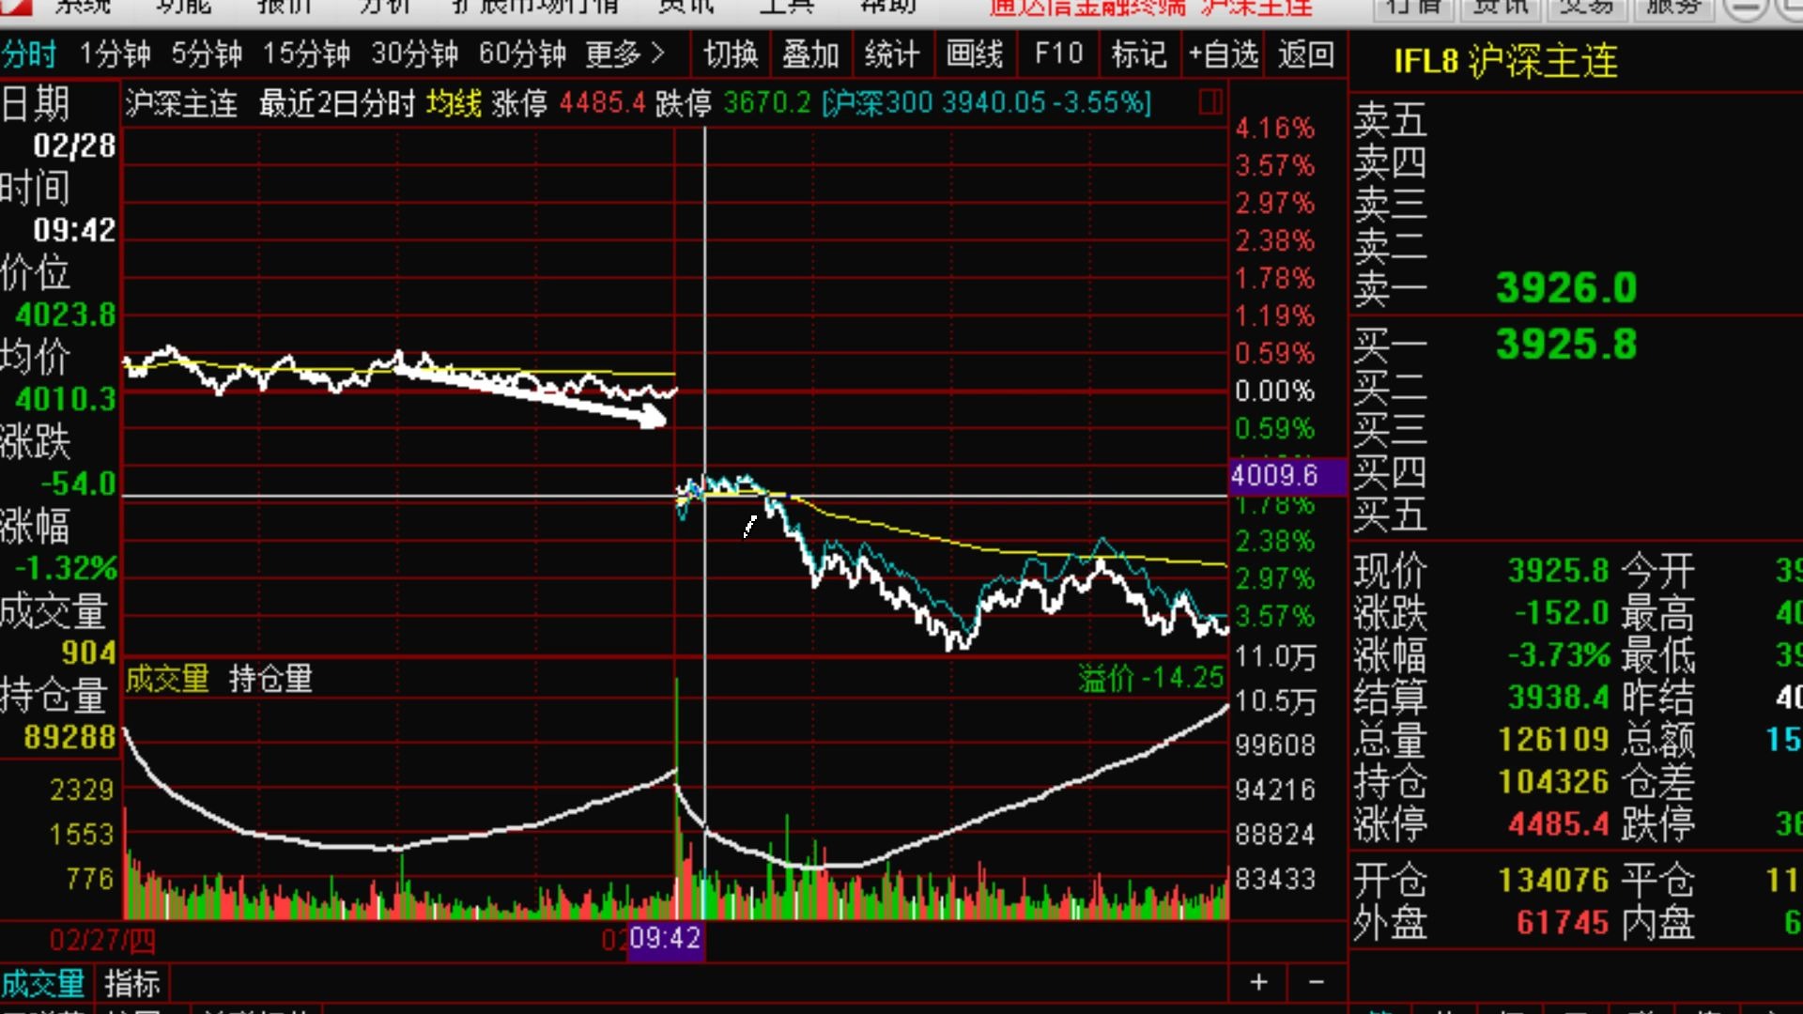Viewport: 1803px width, 1014px height.
Task: Click the 涨停 value 4485.4 in quote panel
Action: [x=1558, y=824]
